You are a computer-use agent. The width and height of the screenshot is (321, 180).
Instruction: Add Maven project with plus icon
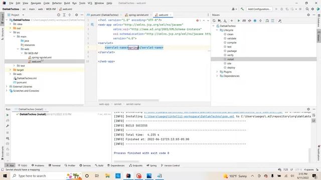[x=232, y=21]
